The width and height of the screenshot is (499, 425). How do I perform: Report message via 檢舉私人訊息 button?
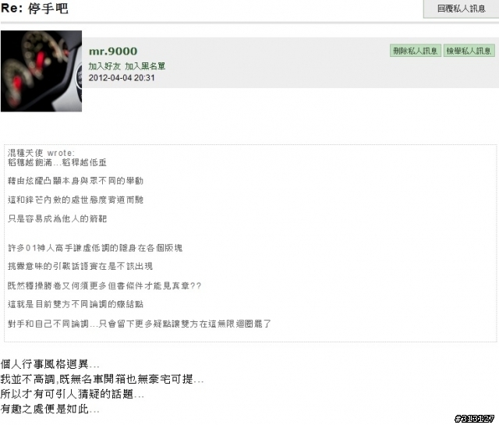pyautogui.click(x=469, y=51)
